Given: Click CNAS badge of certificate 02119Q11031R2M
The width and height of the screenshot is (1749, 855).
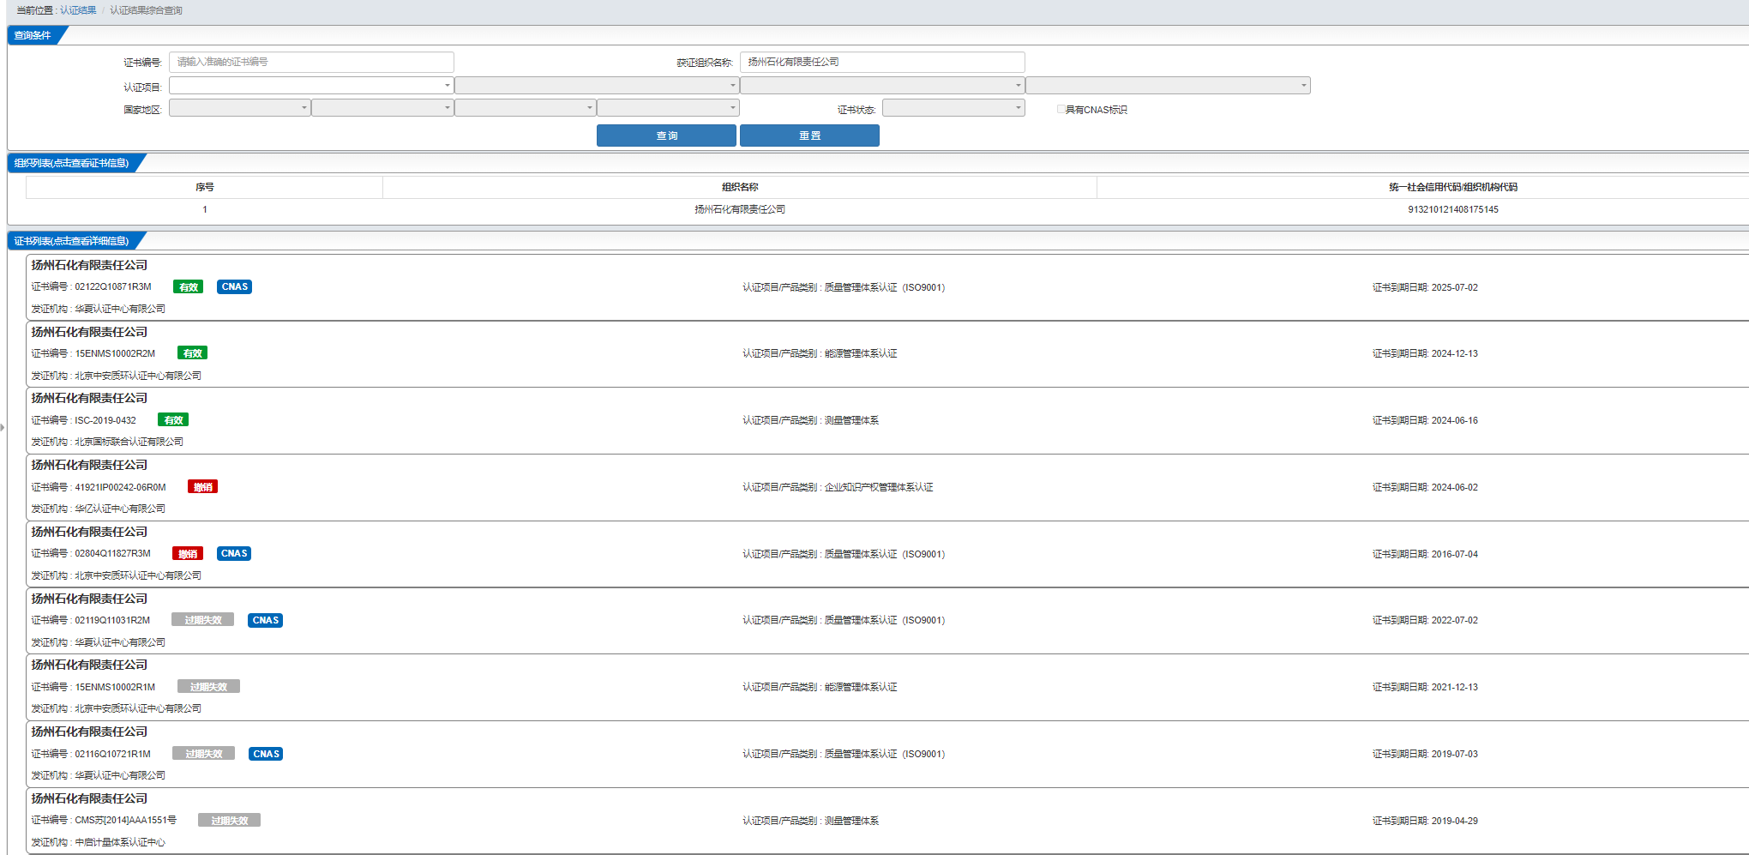Looking at the screenshot, I should pos(265,620).
